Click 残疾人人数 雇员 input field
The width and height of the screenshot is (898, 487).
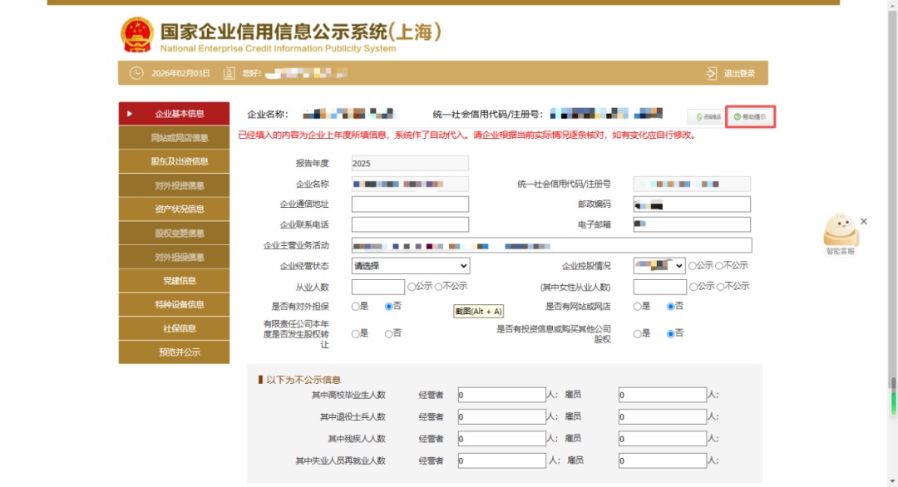tap(663, 439)
